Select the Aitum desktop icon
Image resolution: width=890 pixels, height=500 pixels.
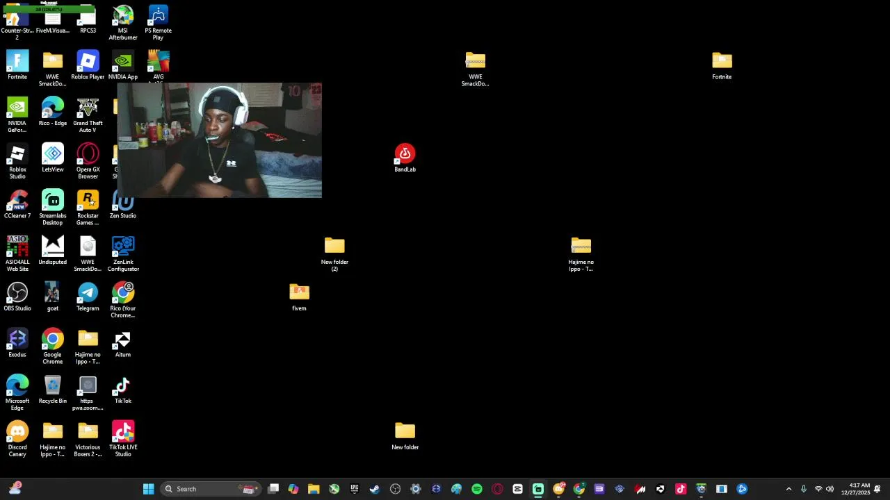pyautogui.click(x=123, y=344)
